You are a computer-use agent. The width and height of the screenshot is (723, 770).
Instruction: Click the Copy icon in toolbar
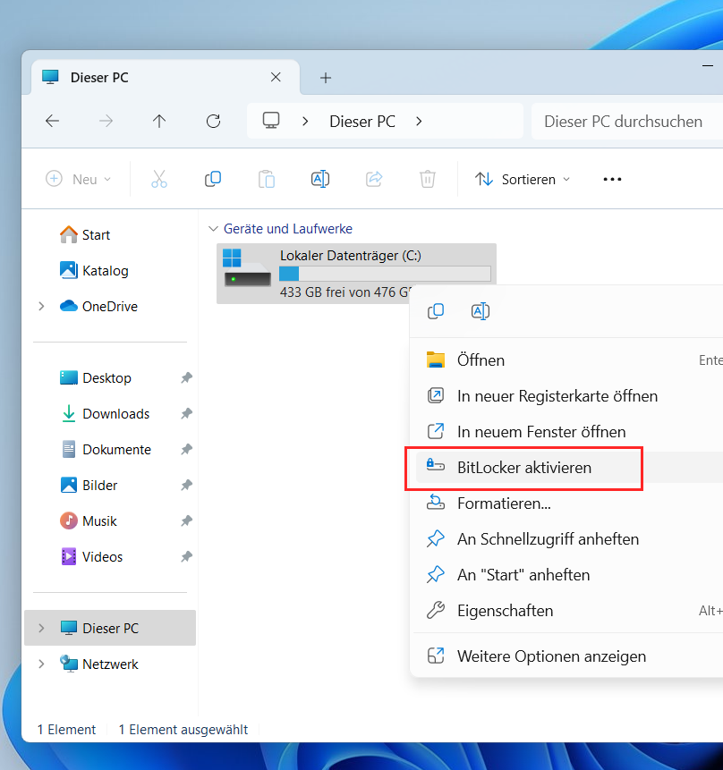coord(213,179)
